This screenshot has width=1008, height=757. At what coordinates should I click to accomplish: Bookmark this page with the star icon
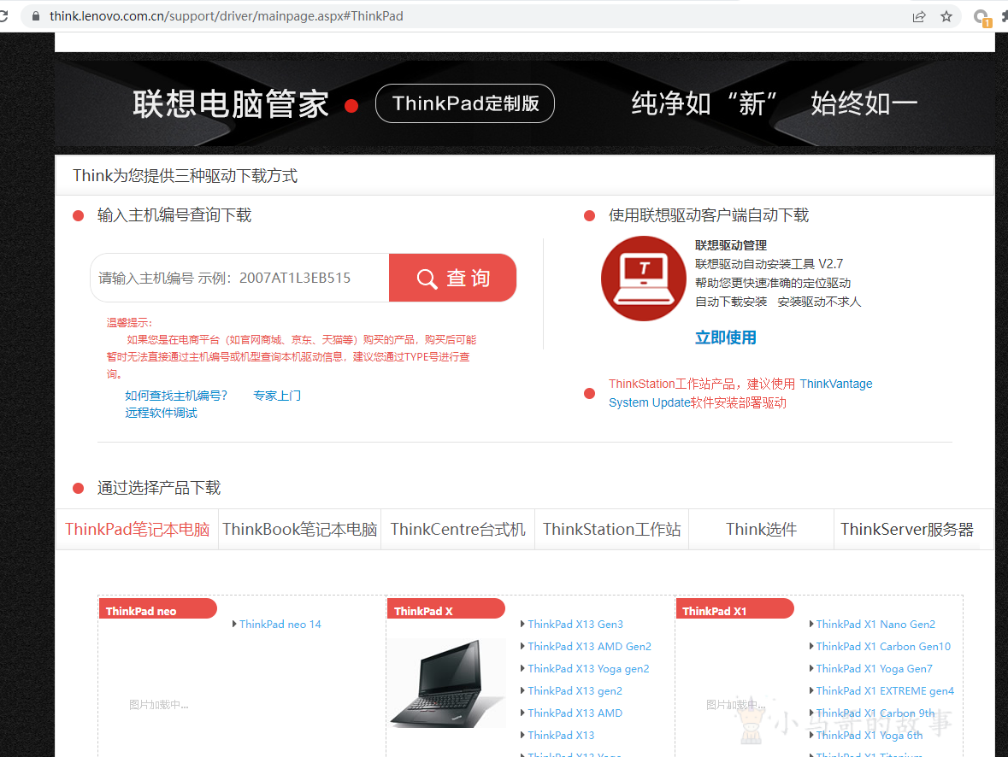tap(946, 17)
